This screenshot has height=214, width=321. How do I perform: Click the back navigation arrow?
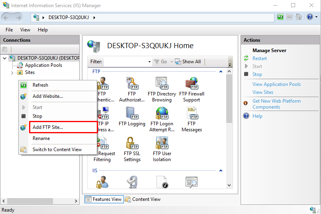point(6,18)
